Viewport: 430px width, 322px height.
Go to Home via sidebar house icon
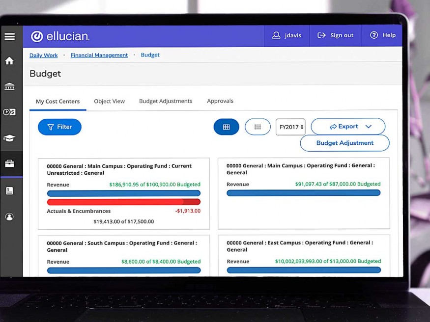click(9, 61)
